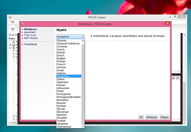Open Általános settings section
Image resolution: width=191 pixels, height=132 pixels.
pyautogui.click(x=30, y=29)
